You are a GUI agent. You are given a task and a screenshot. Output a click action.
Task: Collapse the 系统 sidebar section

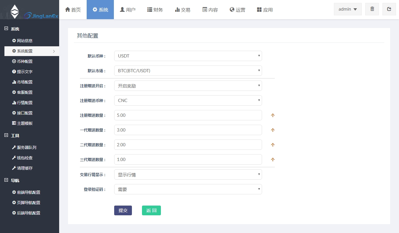point(6,29)
